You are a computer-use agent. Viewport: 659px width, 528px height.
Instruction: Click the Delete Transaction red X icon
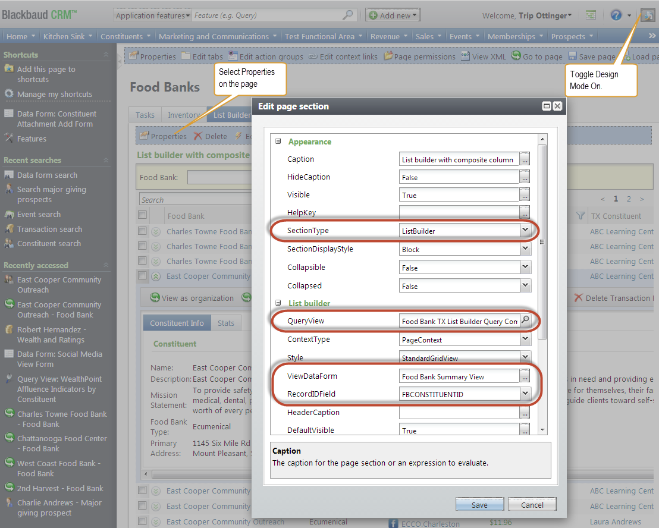(x=579, y=298)
